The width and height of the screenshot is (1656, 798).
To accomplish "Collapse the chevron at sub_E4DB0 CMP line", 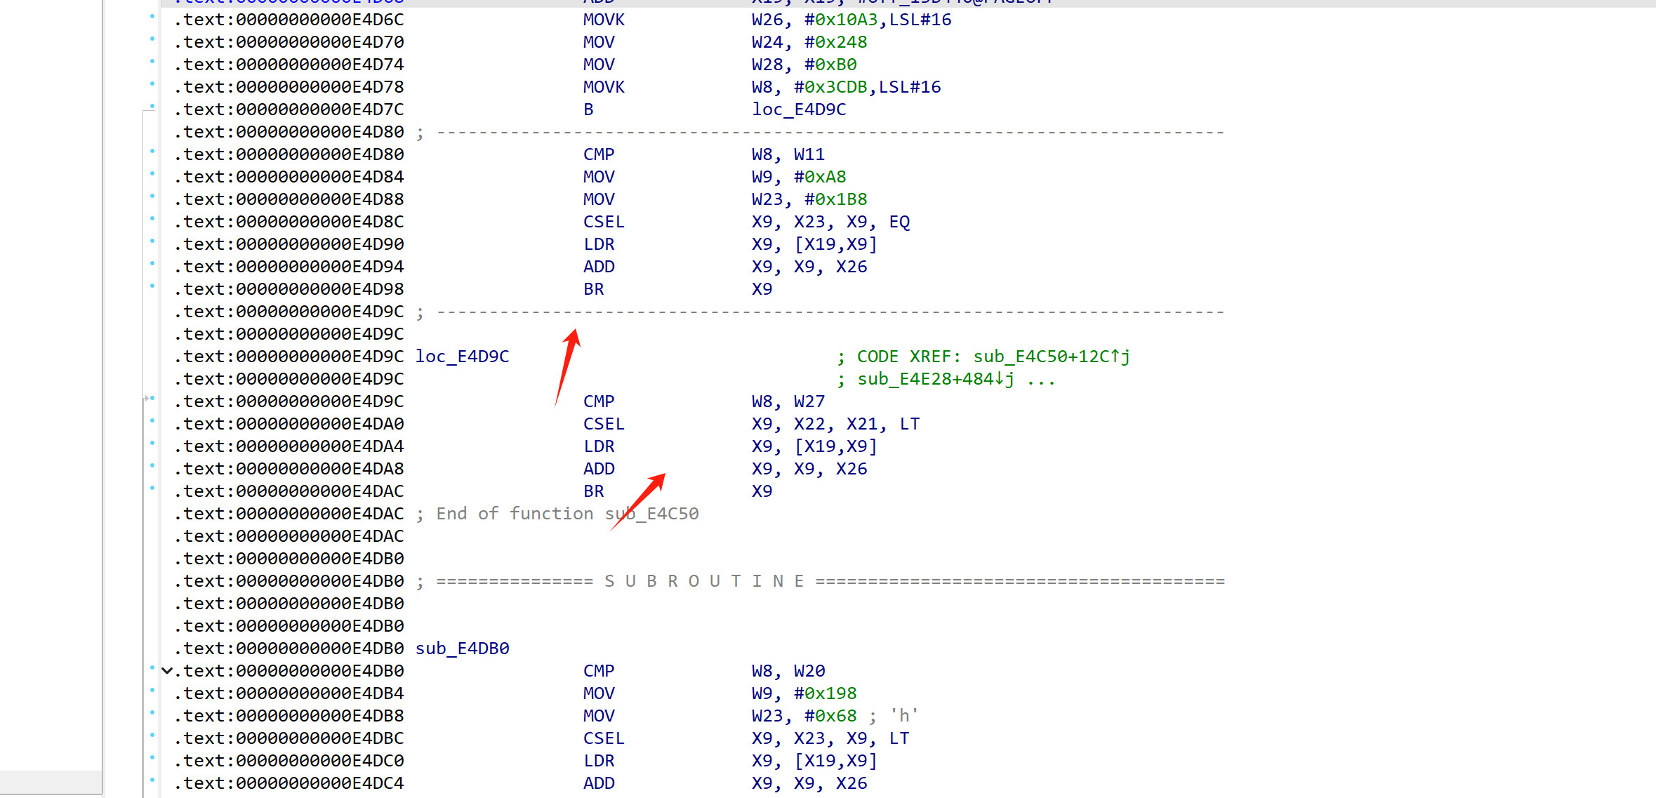I will click(167, 671).
